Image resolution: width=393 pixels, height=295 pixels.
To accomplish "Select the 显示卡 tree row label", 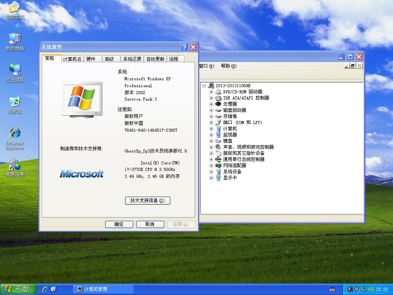I will click(230, 178).
